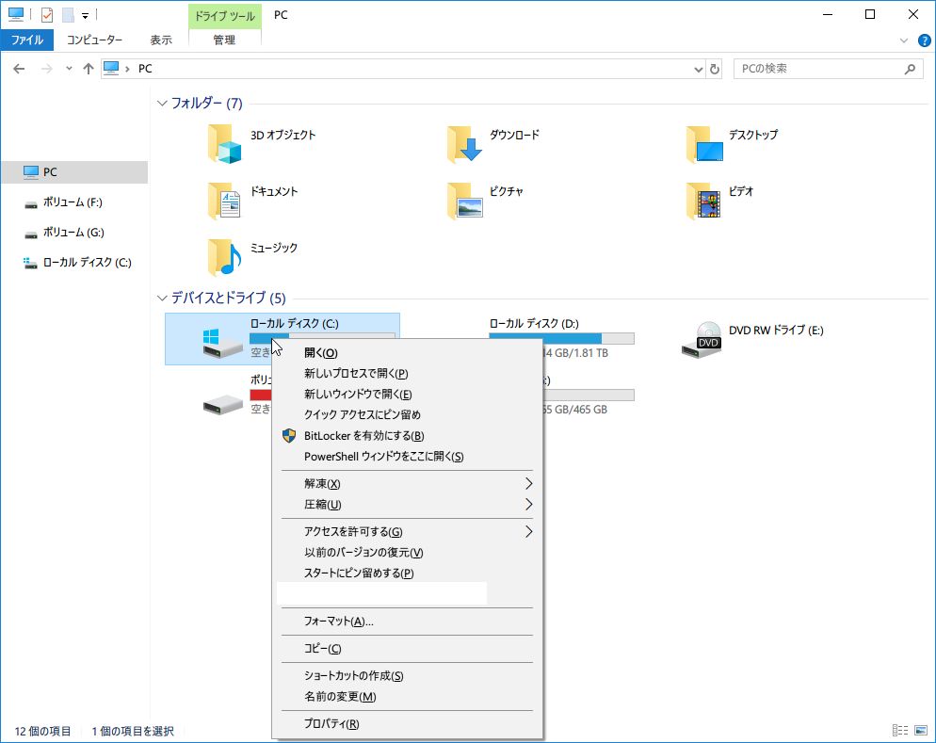Screen dimensions: 936x743
Task: Collapse the フォルダー (7) group
Action: [163, 104]
